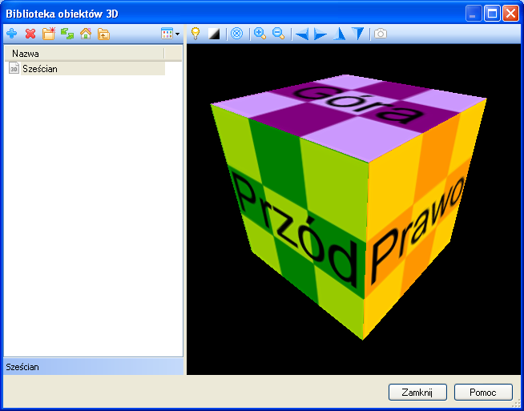Screen dimensions: 524x411
Task: Click the circular reset view icon
Action: point(236,34)
